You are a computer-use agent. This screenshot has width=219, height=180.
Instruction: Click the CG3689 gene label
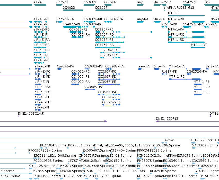(90, 2)
